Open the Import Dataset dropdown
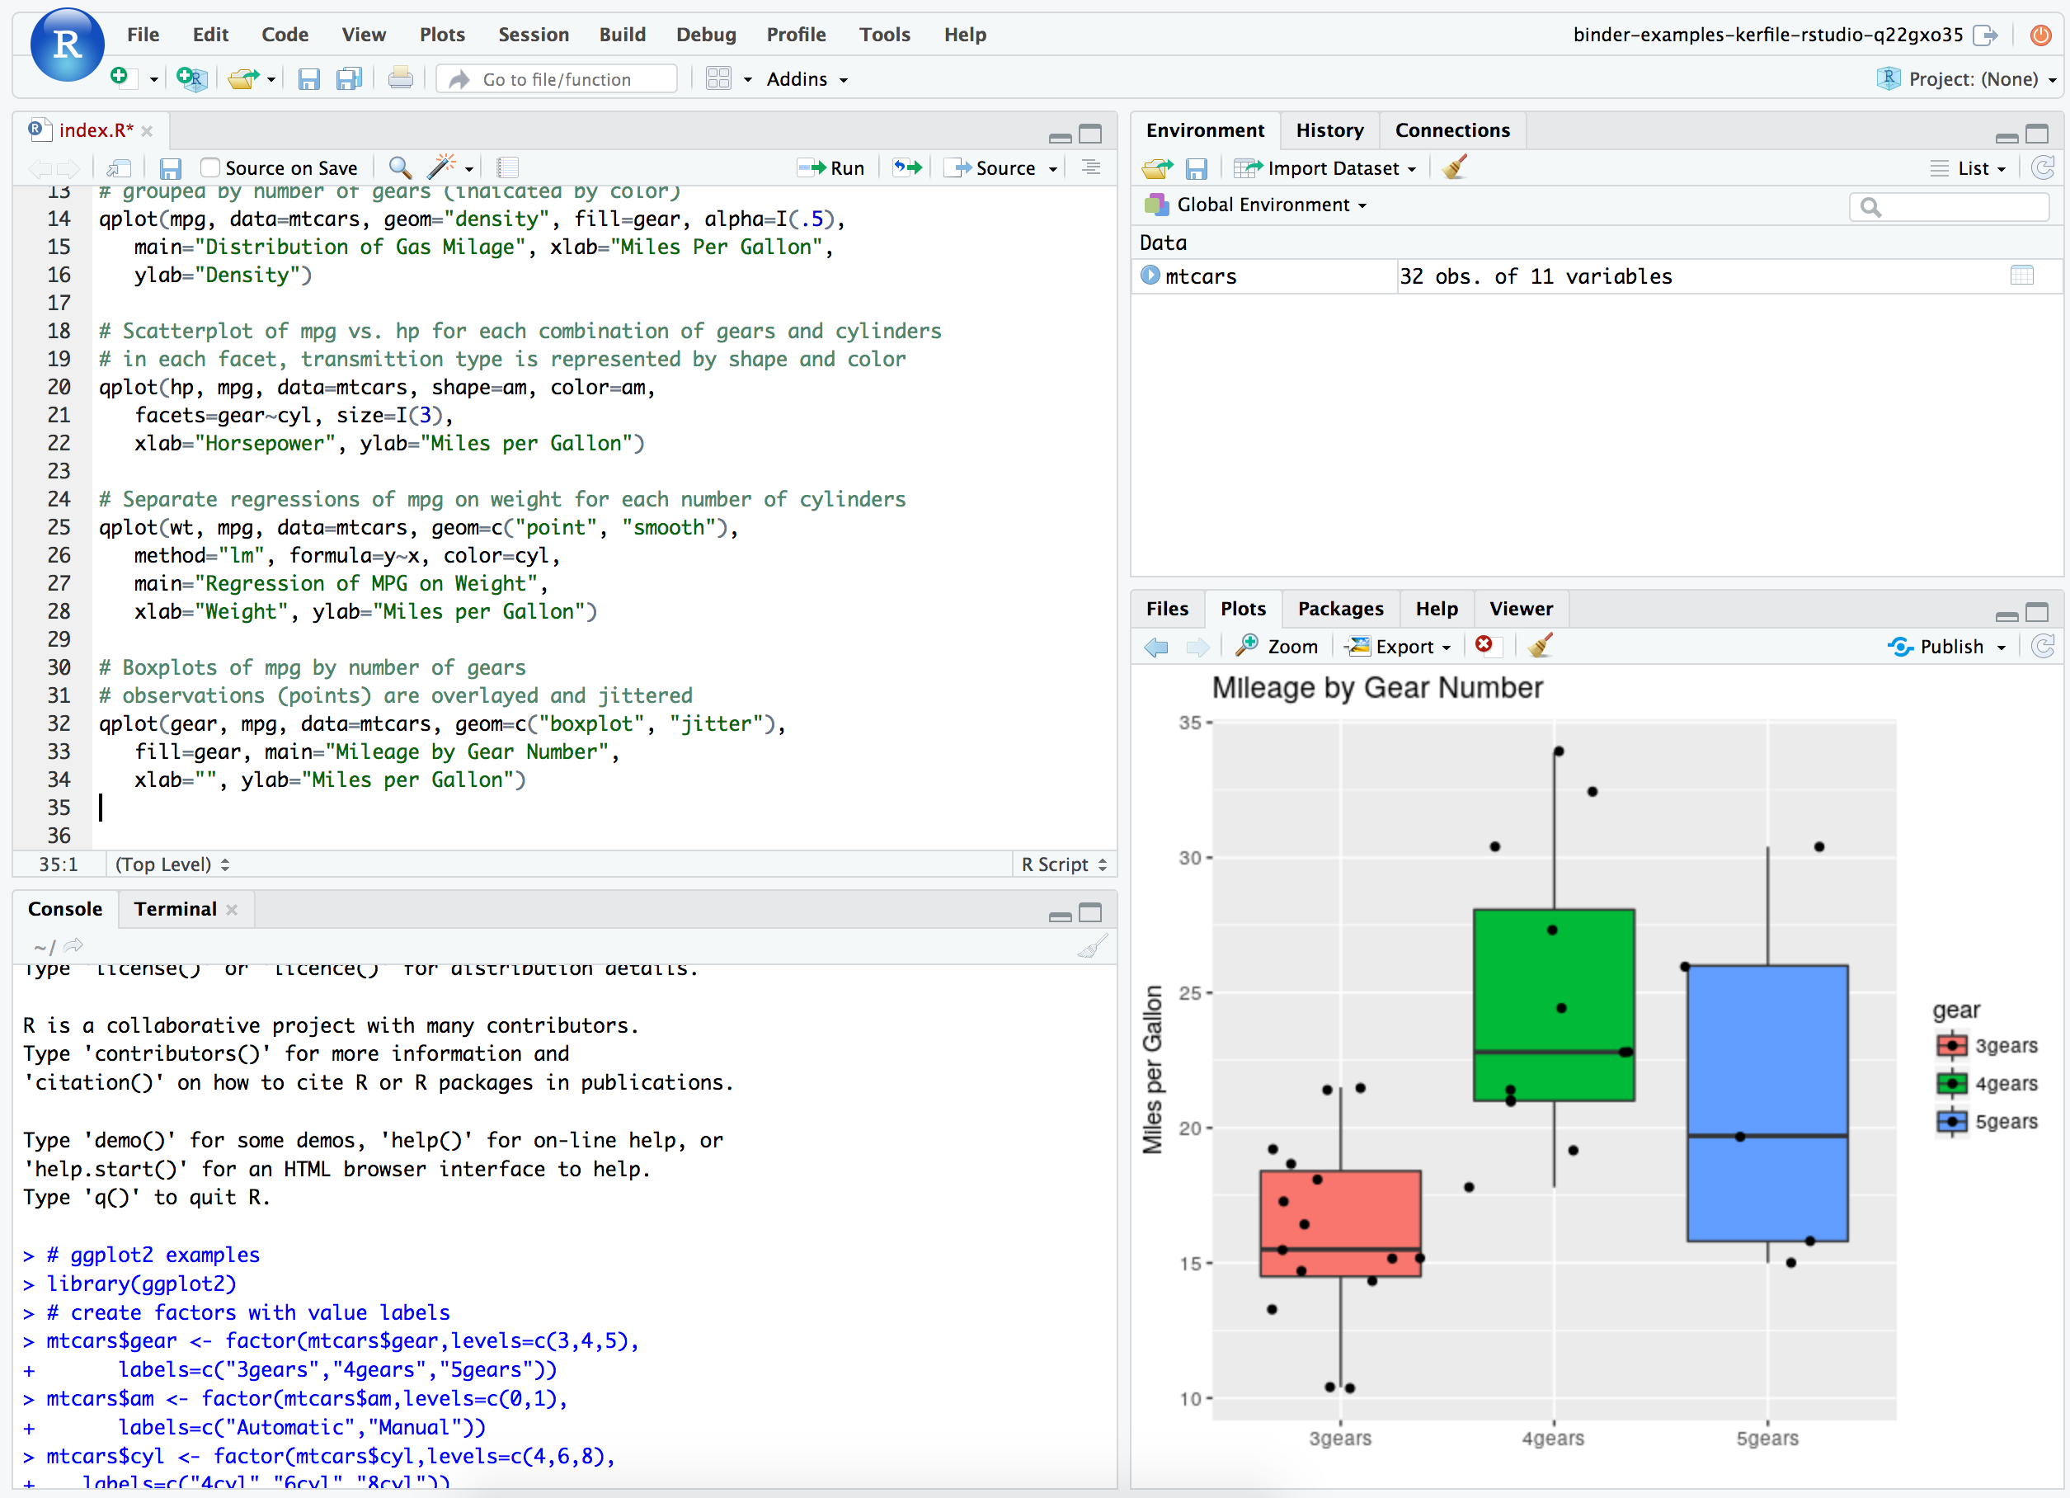This screenshot has width=2070, height=1498. click(1325, 168)
